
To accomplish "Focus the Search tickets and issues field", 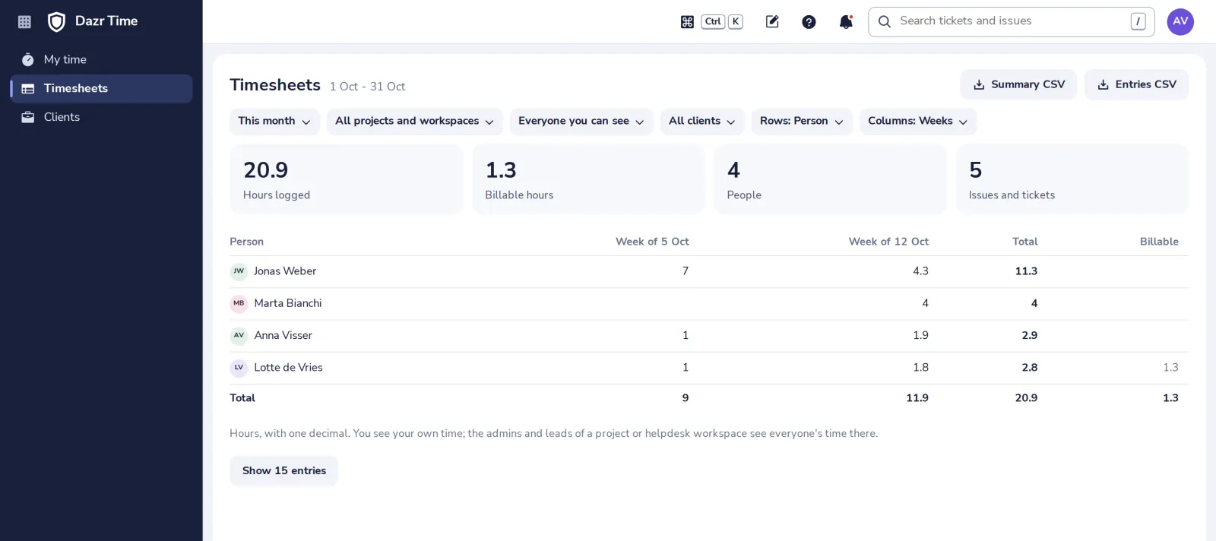I will coord(1012,22).
